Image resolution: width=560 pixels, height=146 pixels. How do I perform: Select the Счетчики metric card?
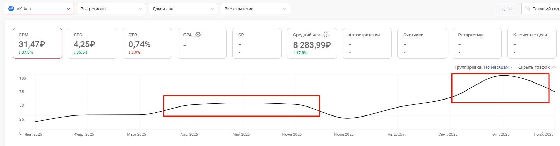[422, 43]
